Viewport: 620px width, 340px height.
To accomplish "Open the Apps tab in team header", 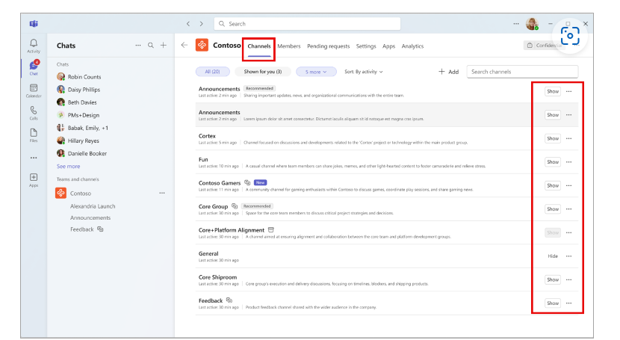I will point(388,46).
